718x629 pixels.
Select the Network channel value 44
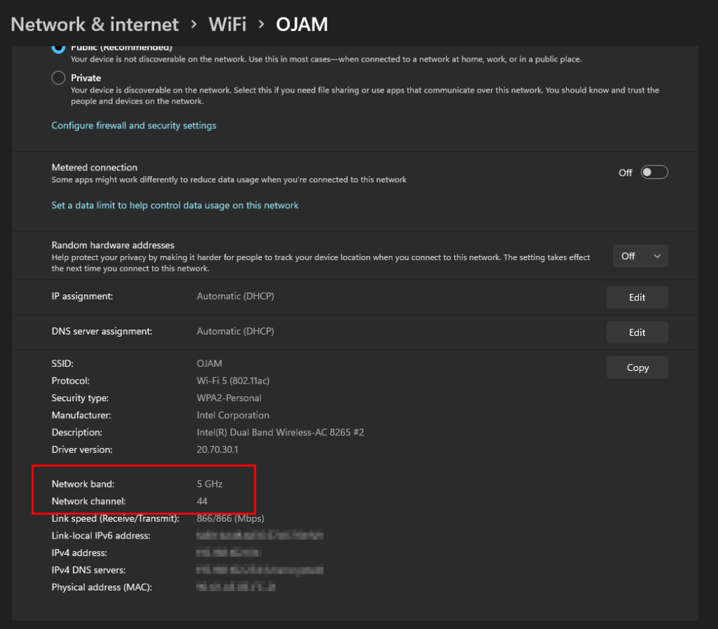(x=202, y=501)
